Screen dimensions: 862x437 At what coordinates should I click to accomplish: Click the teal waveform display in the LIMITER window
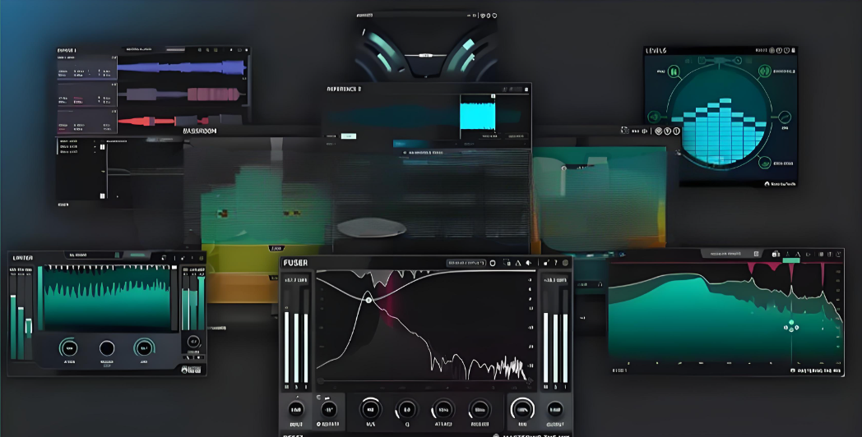coord(107,298)
